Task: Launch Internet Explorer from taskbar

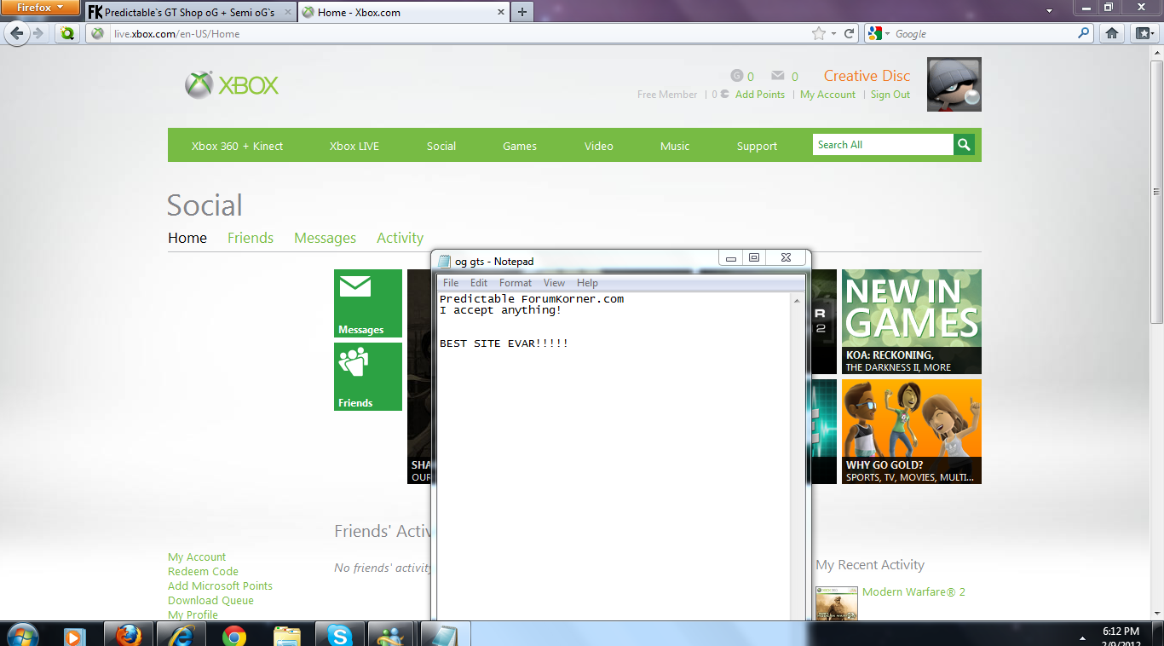Action: [x=182, y=635]
